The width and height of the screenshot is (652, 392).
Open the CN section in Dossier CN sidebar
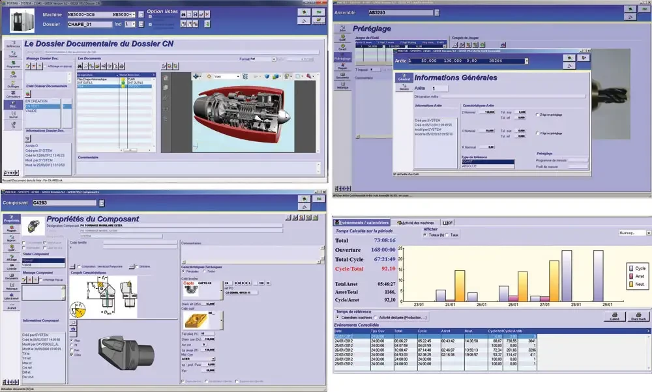13,124
